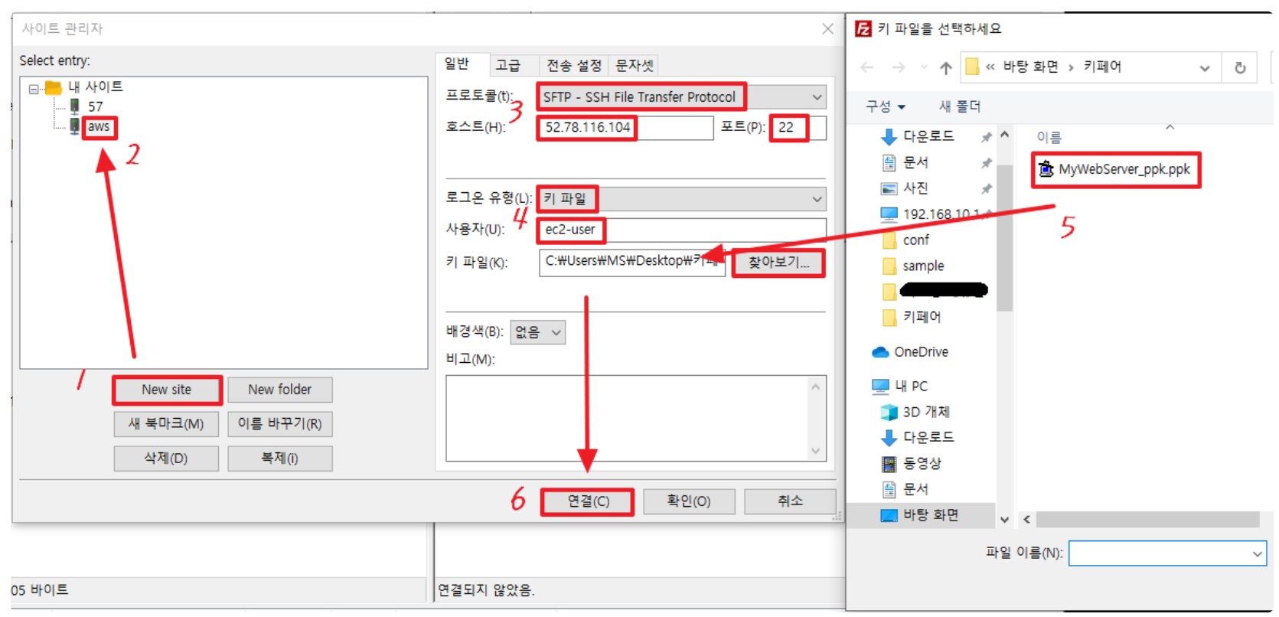Select the aws site server icon
1279x617 pixels.
tap(75, 126)
